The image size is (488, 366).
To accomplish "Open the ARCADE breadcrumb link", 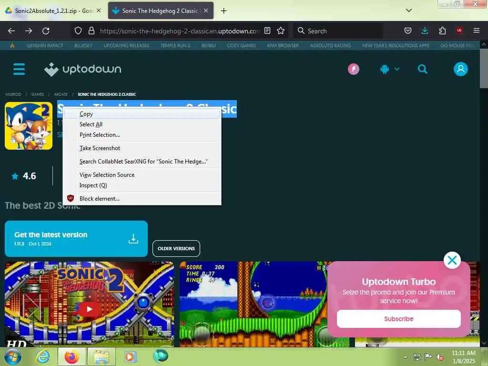I will 61,94.
